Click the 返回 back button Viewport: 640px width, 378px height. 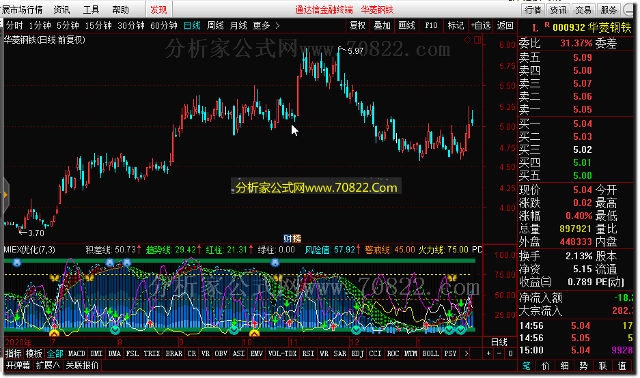[505, 26]
